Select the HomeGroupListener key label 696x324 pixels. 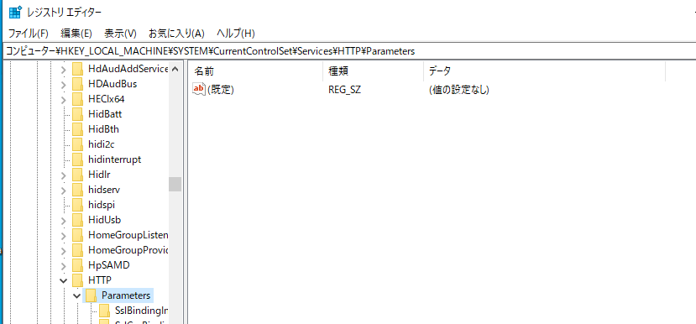128,235
